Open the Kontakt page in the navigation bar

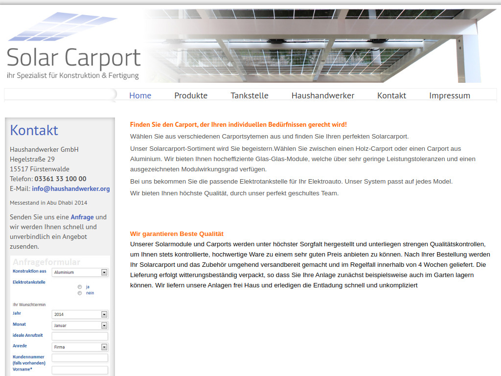(x=391, y=95)
